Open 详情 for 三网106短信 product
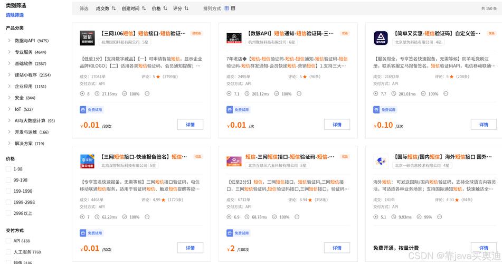This screenshot has height=264, width=502. [x=190, y=125]
